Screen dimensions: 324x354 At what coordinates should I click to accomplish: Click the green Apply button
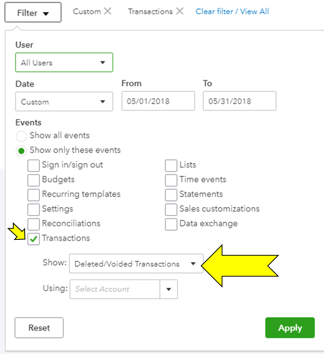(290, 328)
